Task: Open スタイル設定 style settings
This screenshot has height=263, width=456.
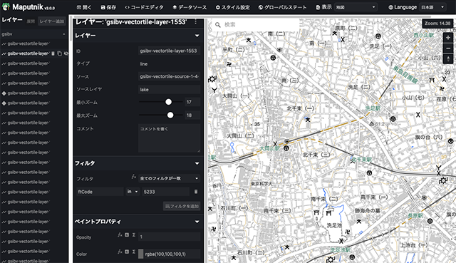Action: pos(233,7)
